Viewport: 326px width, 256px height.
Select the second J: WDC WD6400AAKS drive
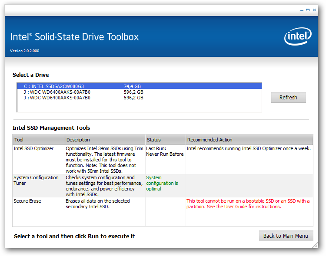(x=139, y=98)
